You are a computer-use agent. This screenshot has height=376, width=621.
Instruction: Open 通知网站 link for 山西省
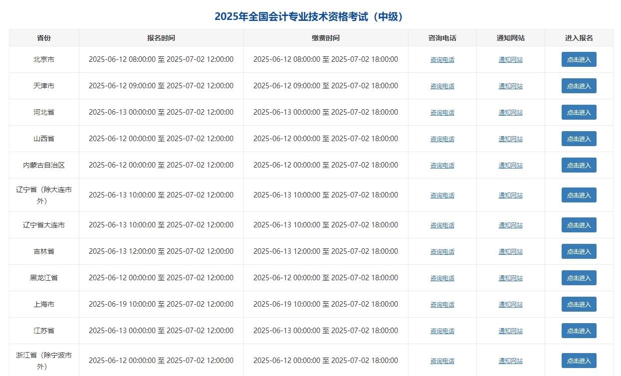tap(510, 139)
